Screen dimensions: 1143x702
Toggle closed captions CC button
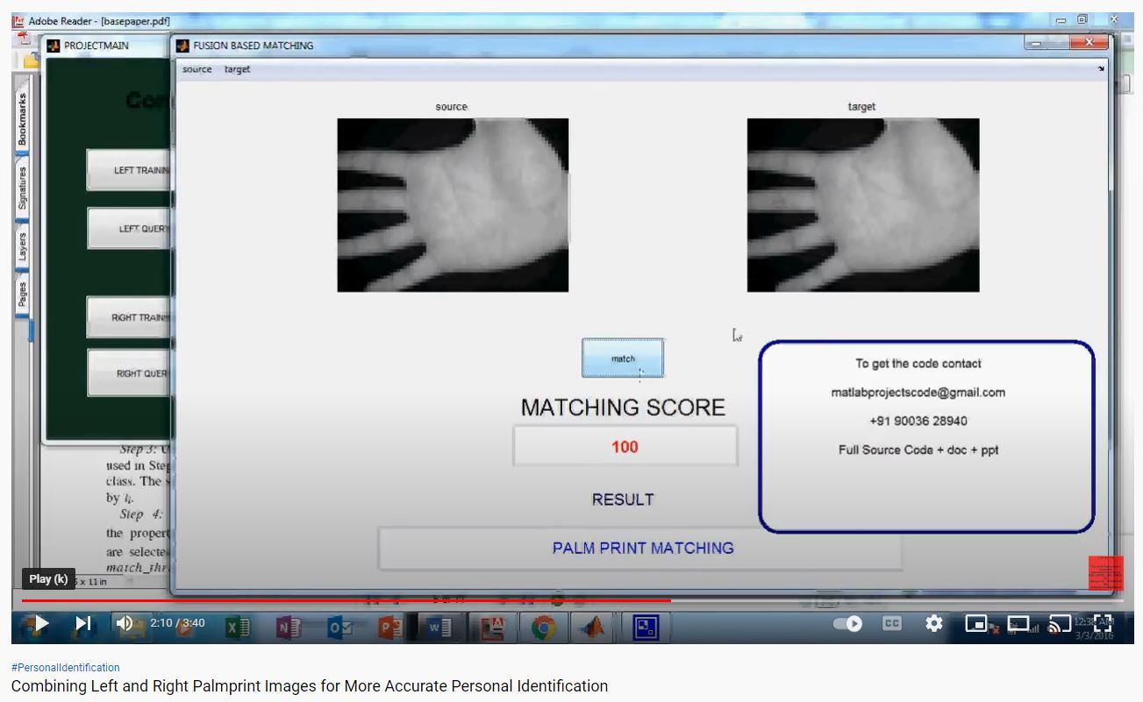pos(891,623)
